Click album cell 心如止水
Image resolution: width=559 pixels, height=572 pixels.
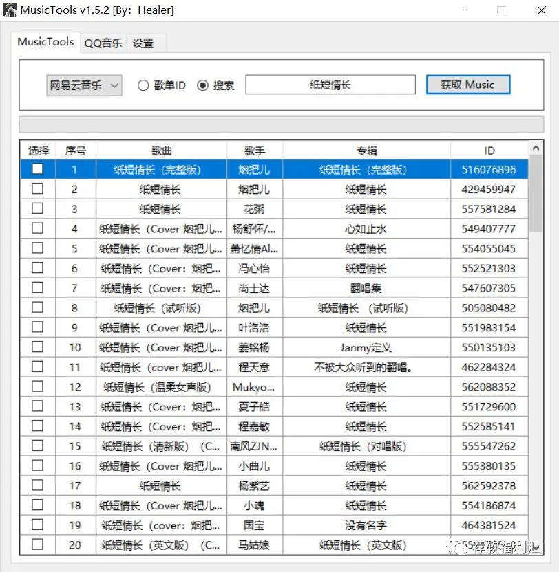[366, 229]
